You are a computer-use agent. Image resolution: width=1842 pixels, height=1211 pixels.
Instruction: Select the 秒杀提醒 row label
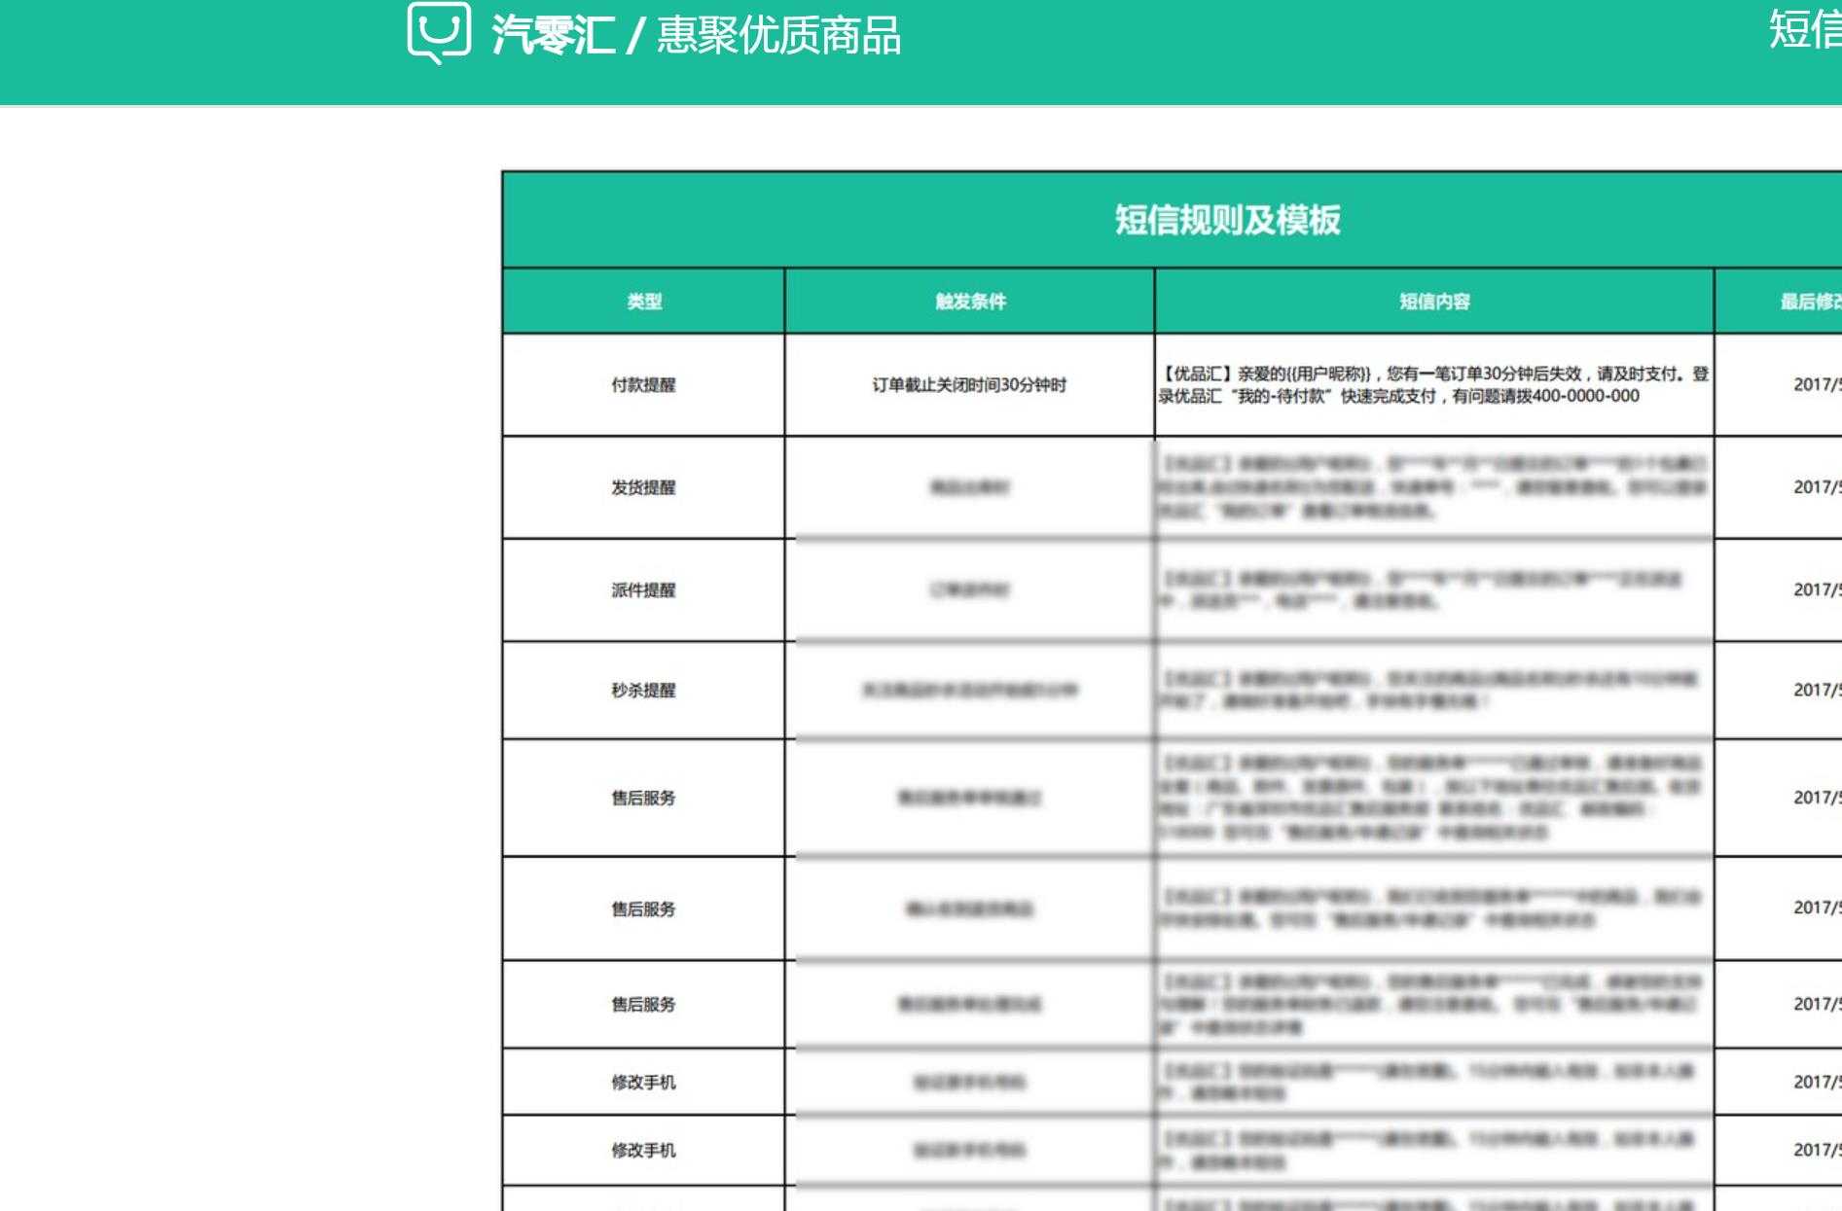(x=642, y=691)
